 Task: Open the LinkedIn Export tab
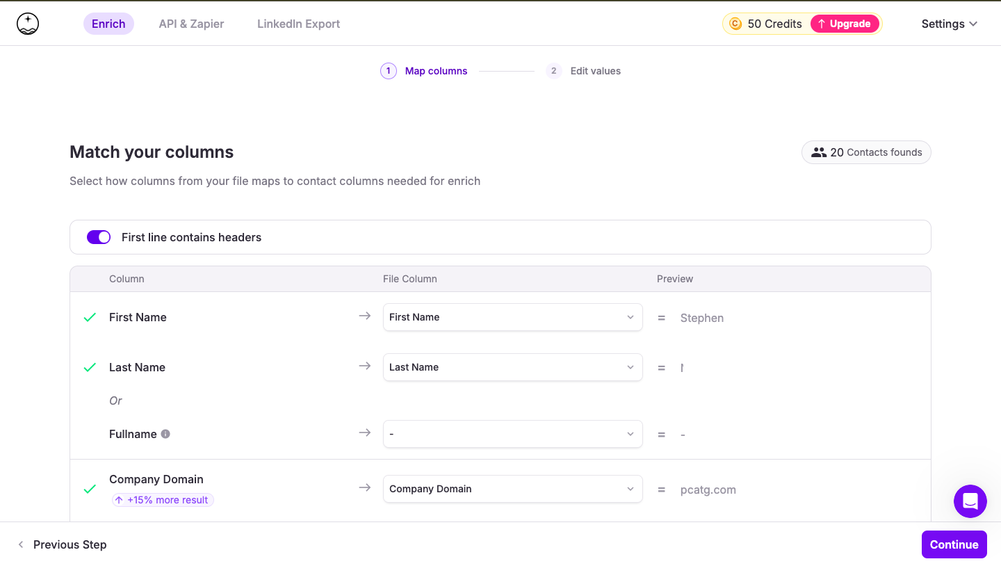click(298, 24)
